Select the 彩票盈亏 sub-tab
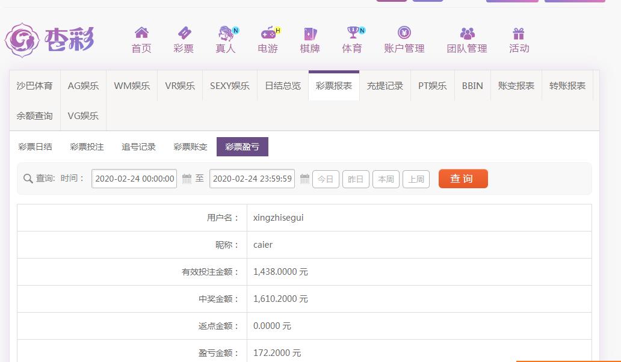The width and height of the screenshot is (621, 362). [x=243, y=147]
